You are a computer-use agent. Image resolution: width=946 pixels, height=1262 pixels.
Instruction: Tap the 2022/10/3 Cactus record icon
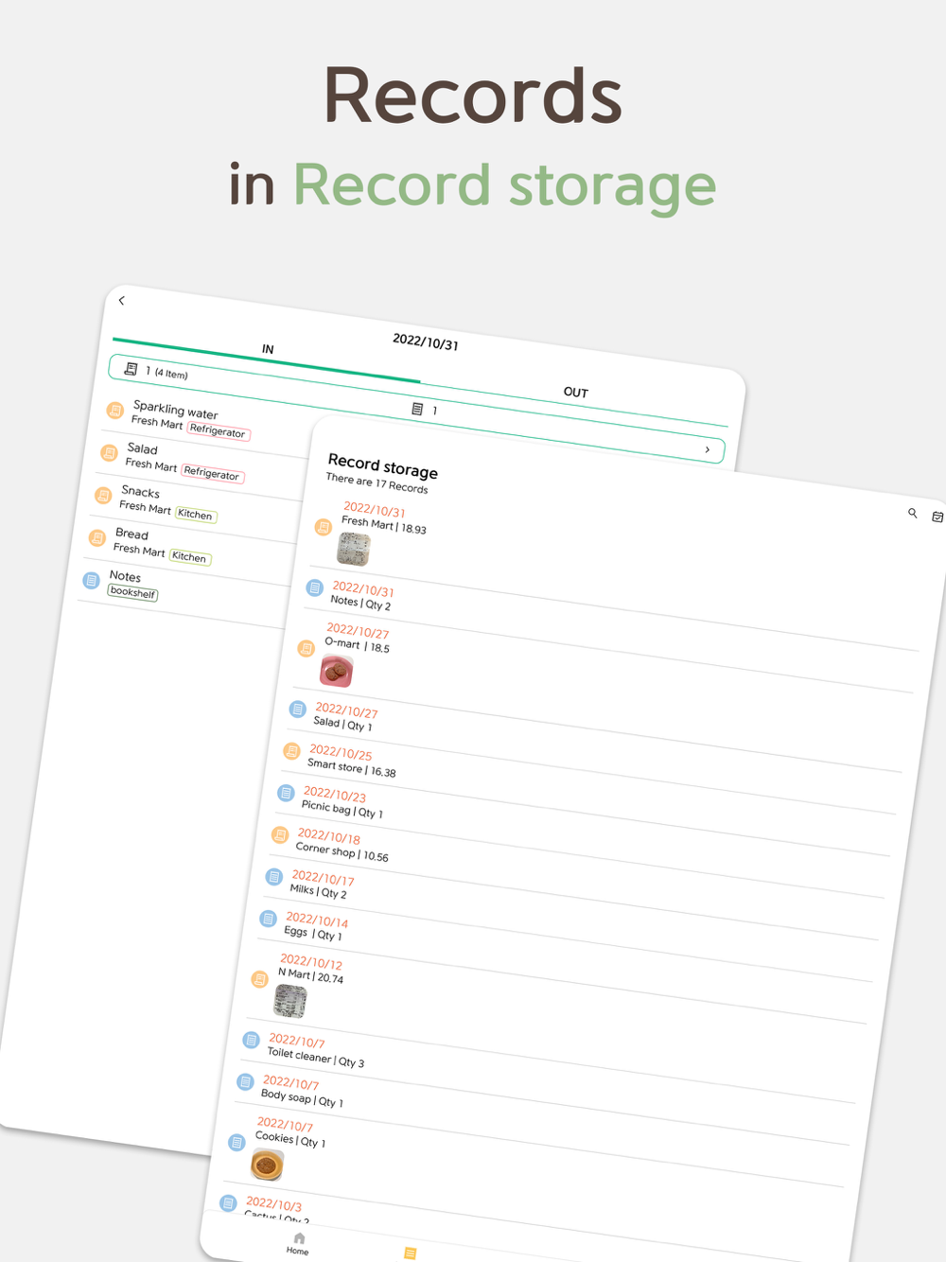[x=228, y=1203]
